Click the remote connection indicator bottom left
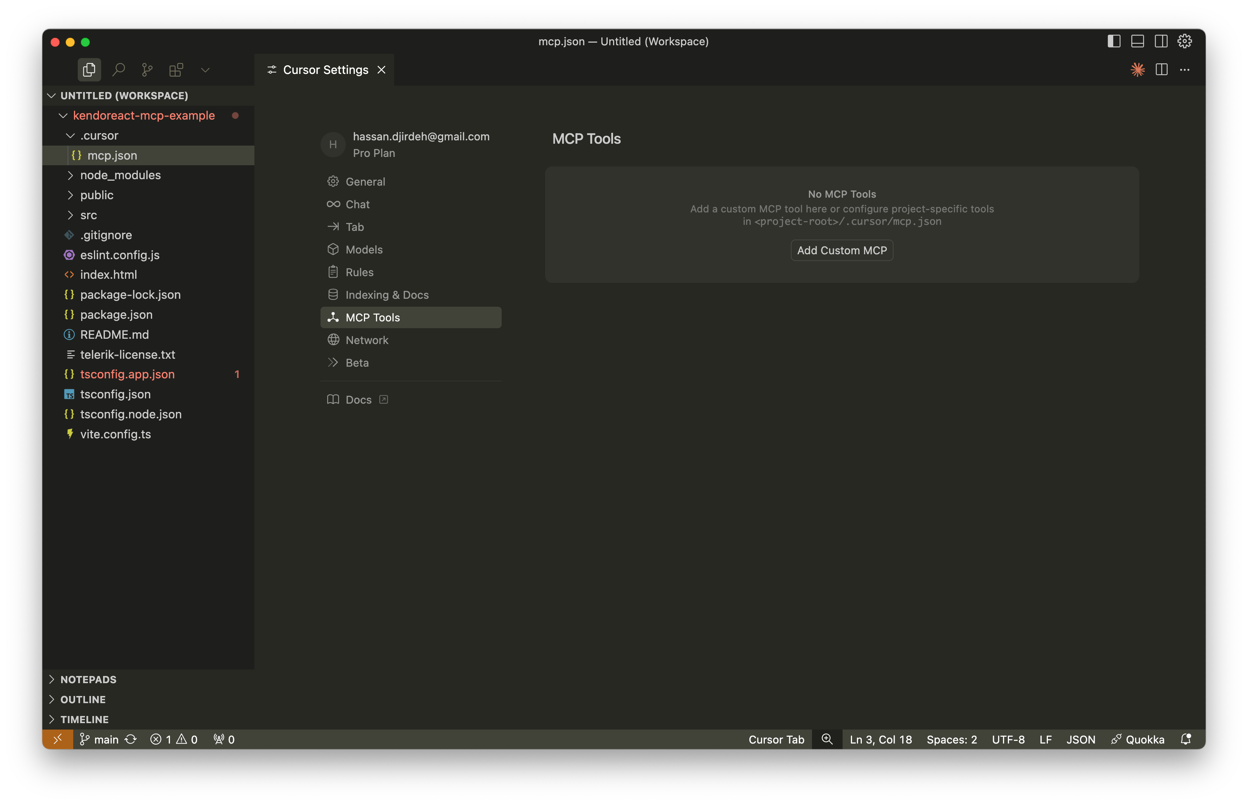This screenshot has height=805, width=1248. click(58, 739)
